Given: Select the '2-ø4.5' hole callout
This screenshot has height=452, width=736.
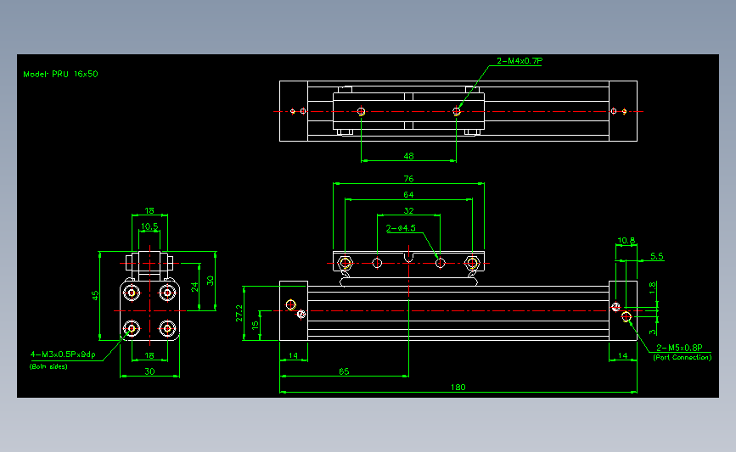Looking at the screenshot, I should (x=401, y=228).
